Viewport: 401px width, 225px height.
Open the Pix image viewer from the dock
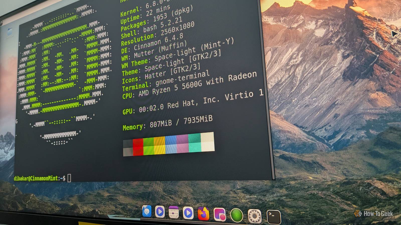(x=220, y=214)
